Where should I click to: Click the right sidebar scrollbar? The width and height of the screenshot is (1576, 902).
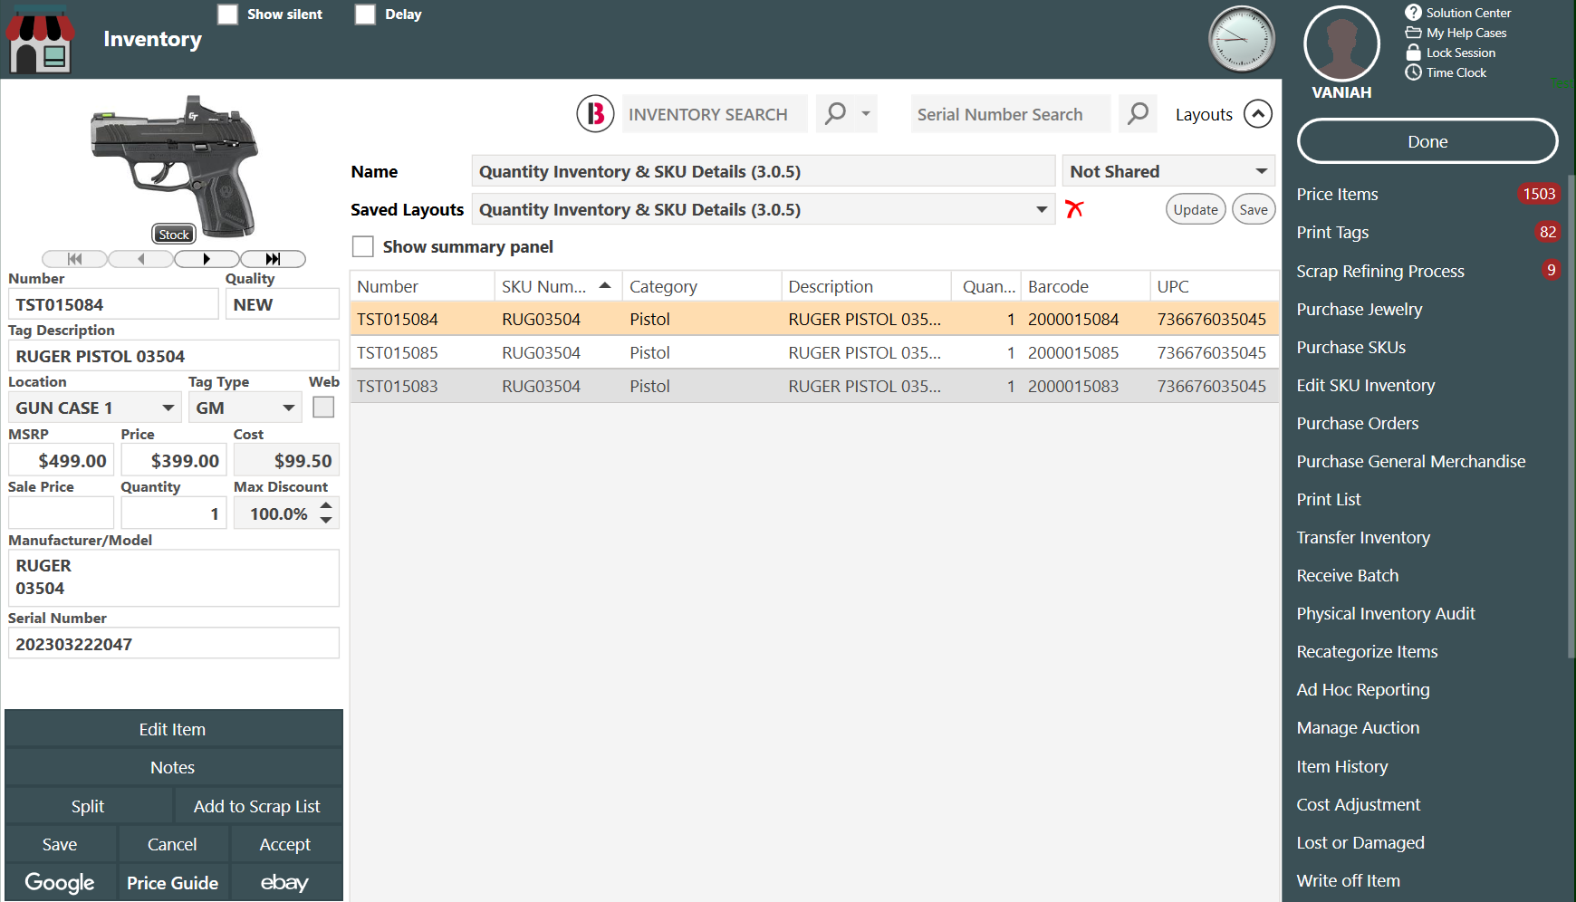[1571, 417]
